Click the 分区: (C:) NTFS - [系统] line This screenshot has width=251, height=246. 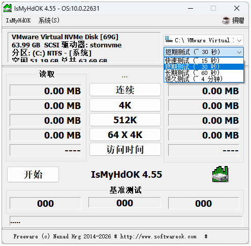pos(51,53)
